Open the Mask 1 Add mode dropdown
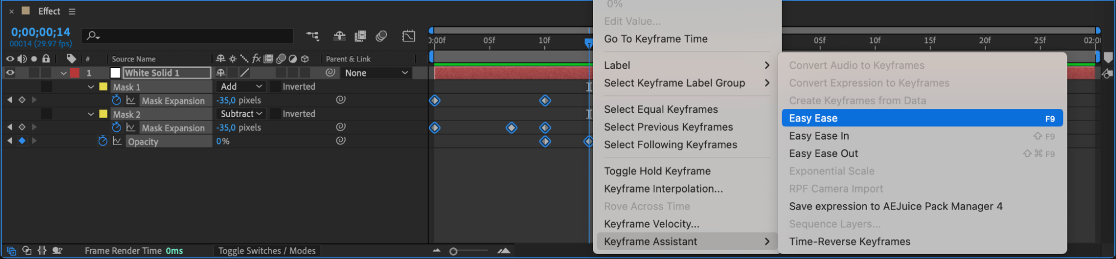 pos(241,87)
